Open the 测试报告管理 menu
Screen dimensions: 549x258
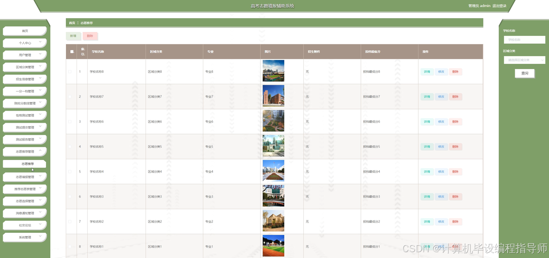(x=25, y=139)
